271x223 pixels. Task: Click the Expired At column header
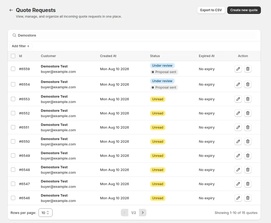(x=206, y=56)
